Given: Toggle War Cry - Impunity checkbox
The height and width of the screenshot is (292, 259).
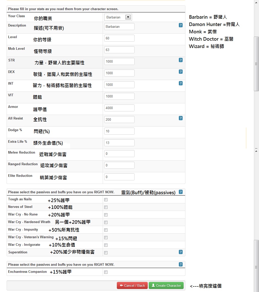Looking at the screenshot, I should 106,230.
